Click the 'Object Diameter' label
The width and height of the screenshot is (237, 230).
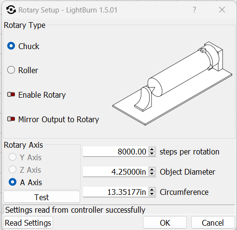tap(187, 172)
